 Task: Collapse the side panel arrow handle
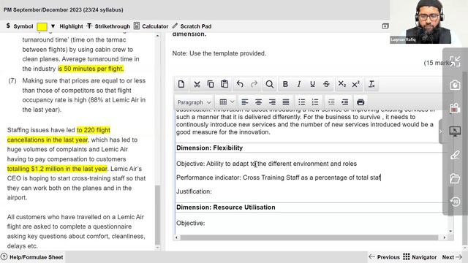tap(440, 131)
